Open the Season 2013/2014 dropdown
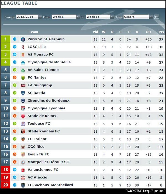Image resolution: width=166 pixels, height=194 pixels. (x=29, y=17)
